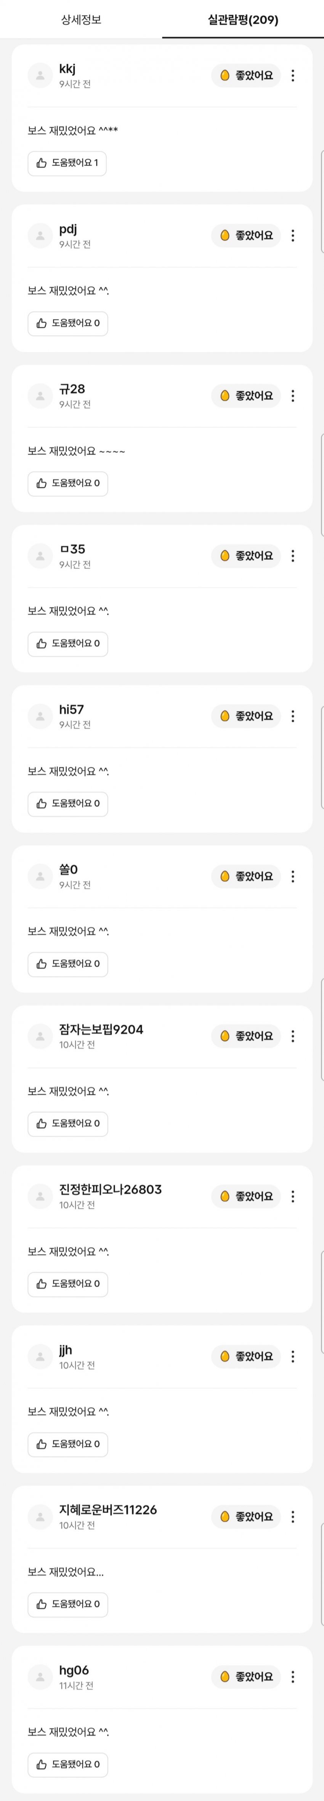This screenshot has width=324, height=1801.
Task: Click profile avatar of 진정한피오나26803
Action: (x=40, y=1196)
